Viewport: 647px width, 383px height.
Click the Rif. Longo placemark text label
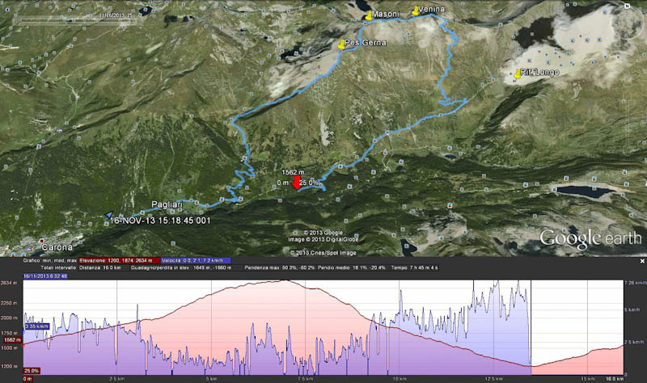[539, 72]
